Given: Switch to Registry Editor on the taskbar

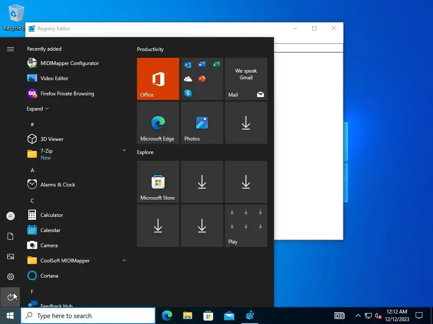Looking at the screenshot, I should click(250, 316).
